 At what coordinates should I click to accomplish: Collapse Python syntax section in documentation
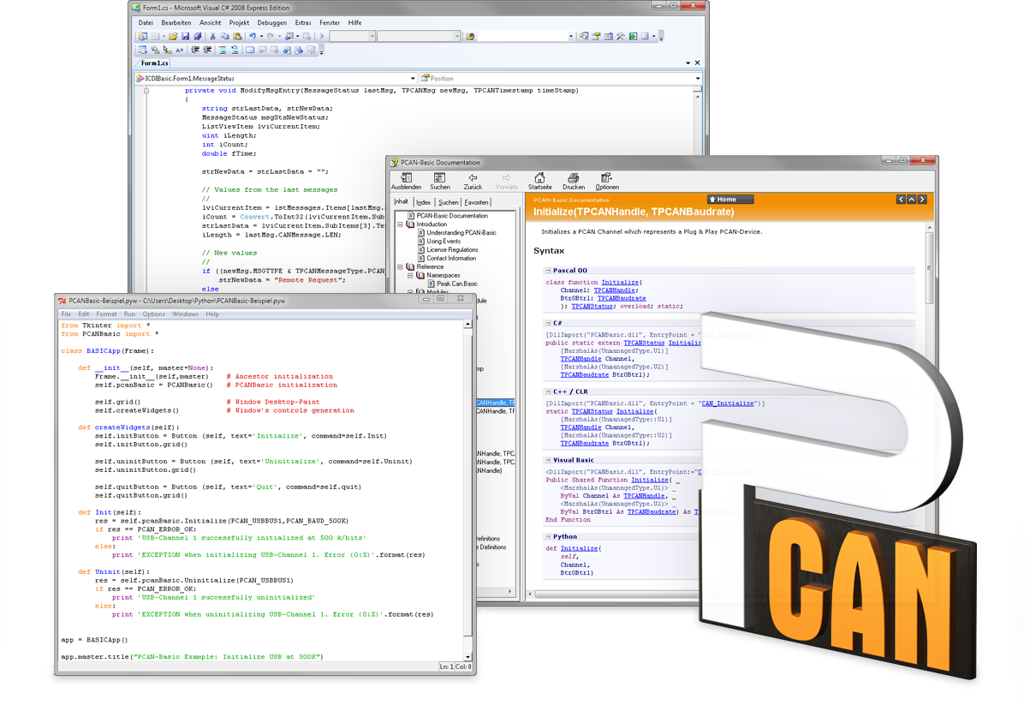pyautogui.click(x=548, y=536)
